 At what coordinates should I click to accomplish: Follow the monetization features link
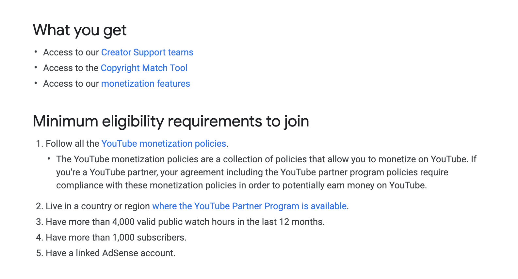(x=145, y=84)
